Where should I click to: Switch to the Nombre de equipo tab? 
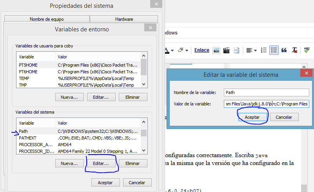[47, 19]
